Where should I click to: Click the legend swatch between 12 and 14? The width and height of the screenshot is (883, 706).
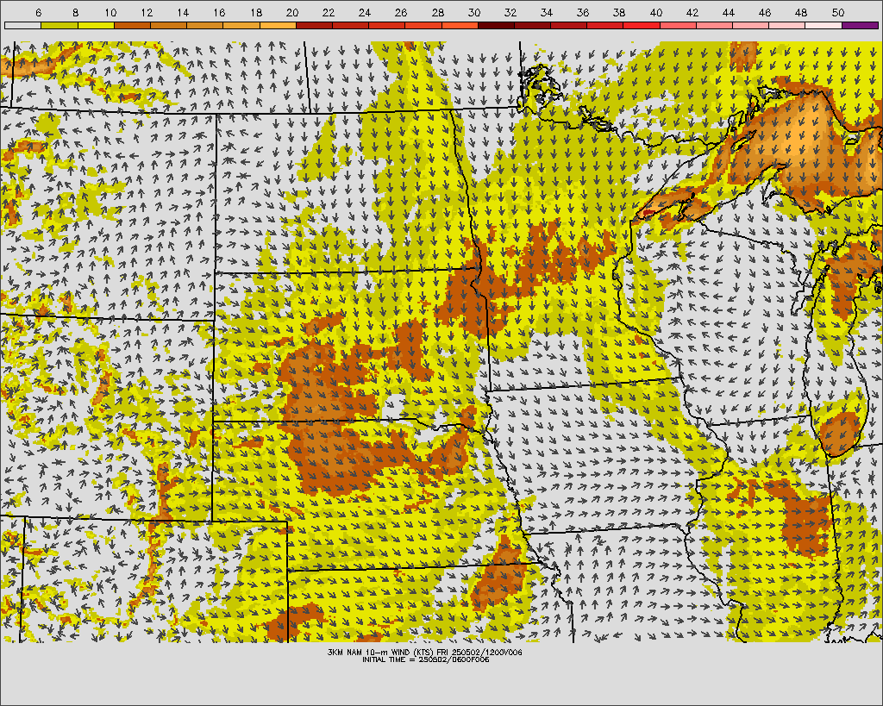coord(168,25)
